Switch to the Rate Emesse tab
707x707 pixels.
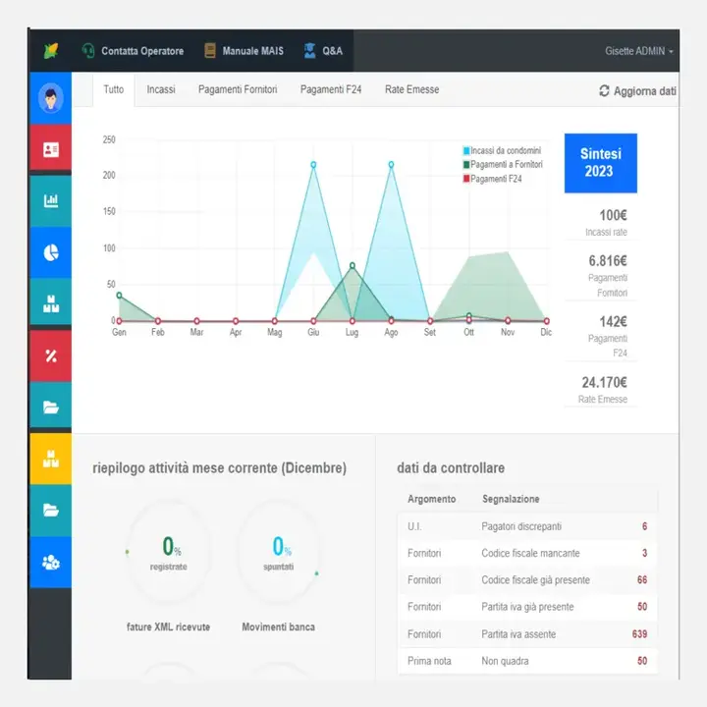pos(411,89)
